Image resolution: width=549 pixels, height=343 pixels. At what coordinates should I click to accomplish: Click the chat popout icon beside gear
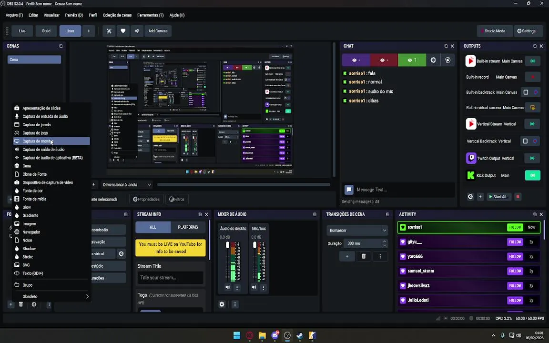coord(448,60)
